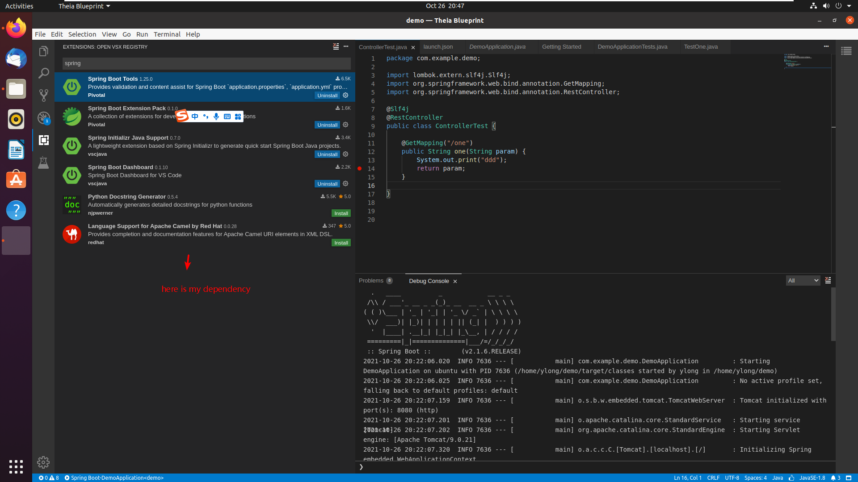Image resolution: width=858 pixels, height=482 pixels.
Task: Open the filter icon in the Debug Console
Action: 828,280
